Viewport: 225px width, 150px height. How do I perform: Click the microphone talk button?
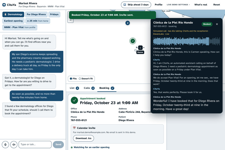5,144
